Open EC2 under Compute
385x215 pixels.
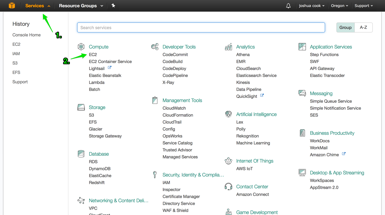[x=93, y=55]
